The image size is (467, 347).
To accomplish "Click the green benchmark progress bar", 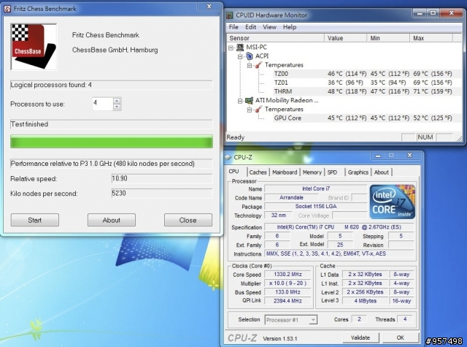I will pyautogui.click(x=112, y=142).
